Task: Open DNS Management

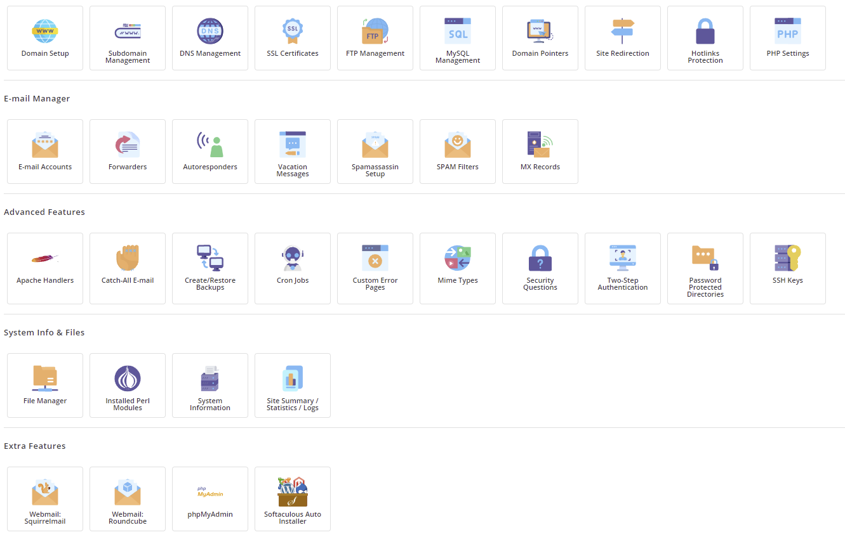Action: (x=210, y=38)
